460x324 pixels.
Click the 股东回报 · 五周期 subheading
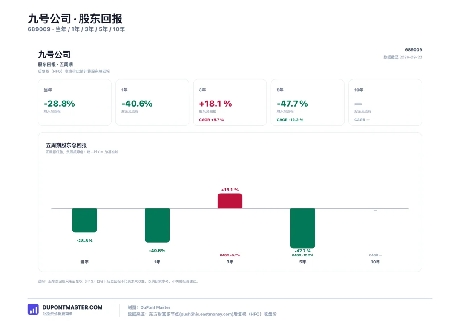(x=55, y=64)
